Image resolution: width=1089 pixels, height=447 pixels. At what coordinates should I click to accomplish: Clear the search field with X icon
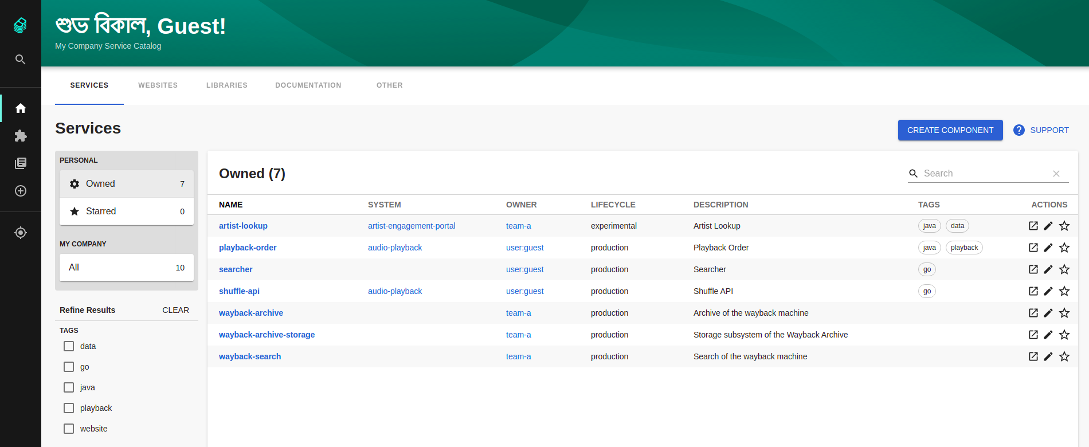pos(1056,174)
